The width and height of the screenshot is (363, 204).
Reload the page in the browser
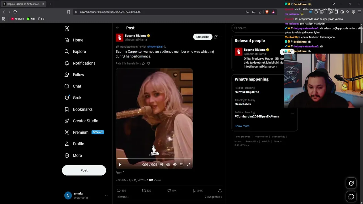[x=15, y=12]
